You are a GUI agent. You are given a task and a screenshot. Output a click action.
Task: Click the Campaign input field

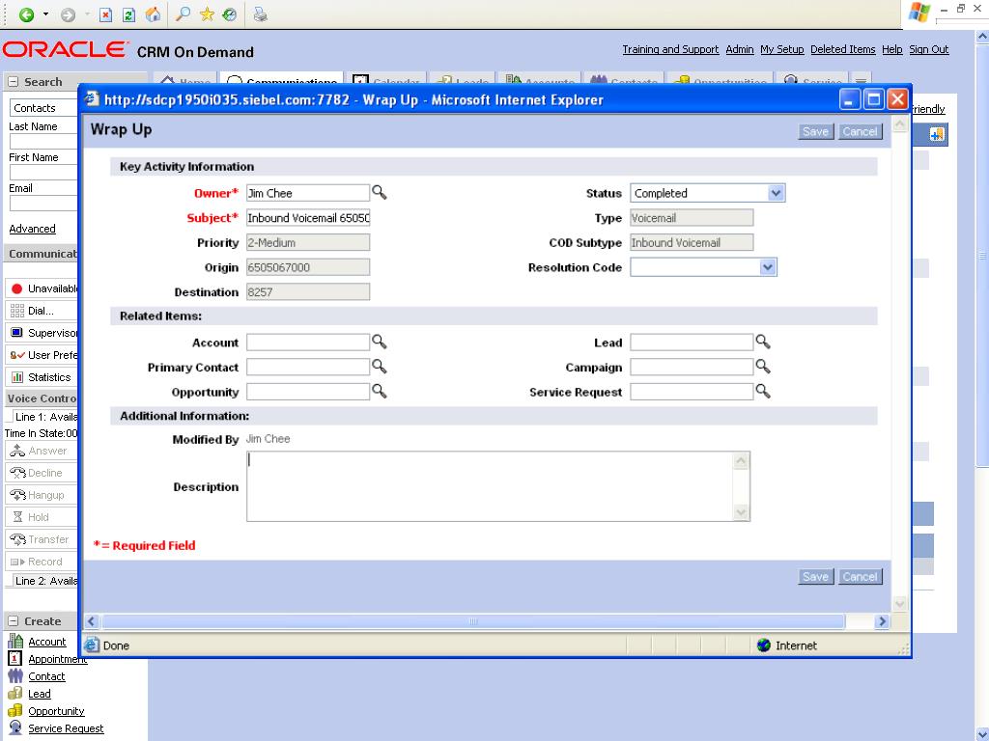tap(692, 367)
